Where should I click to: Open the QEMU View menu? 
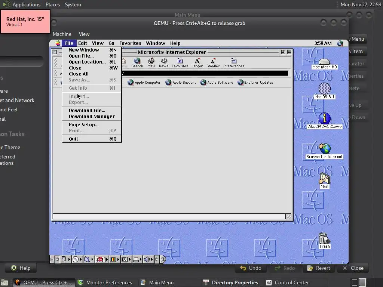click(84, 34)
